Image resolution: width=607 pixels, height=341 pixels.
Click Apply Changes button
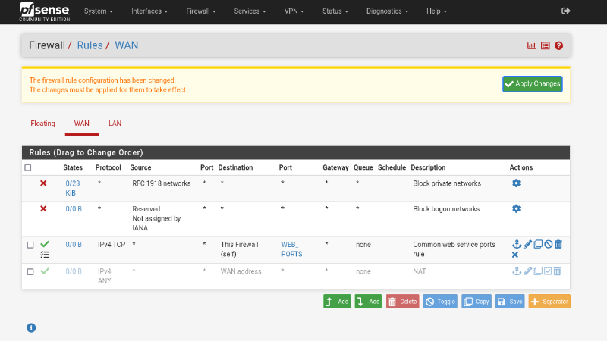point(533,84)
